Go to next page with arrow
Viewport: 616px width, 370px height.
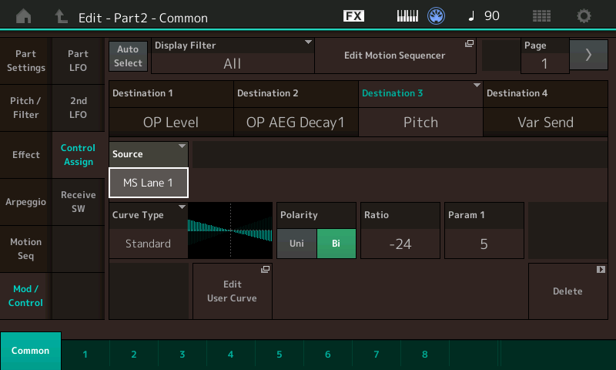pos(588,55)
